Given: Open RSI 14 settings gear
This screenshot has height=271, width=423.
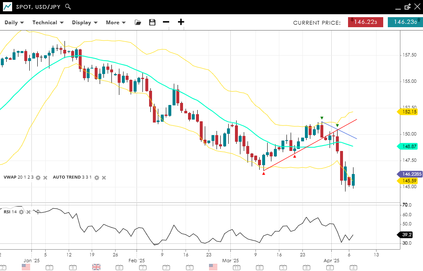Looking at the screenshot, I should 21,212.
